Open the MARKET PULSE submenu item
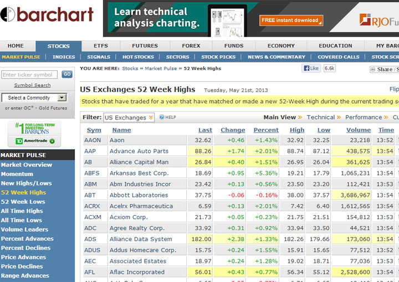Screen dimensions: 399x282 [x=21, y=57]
